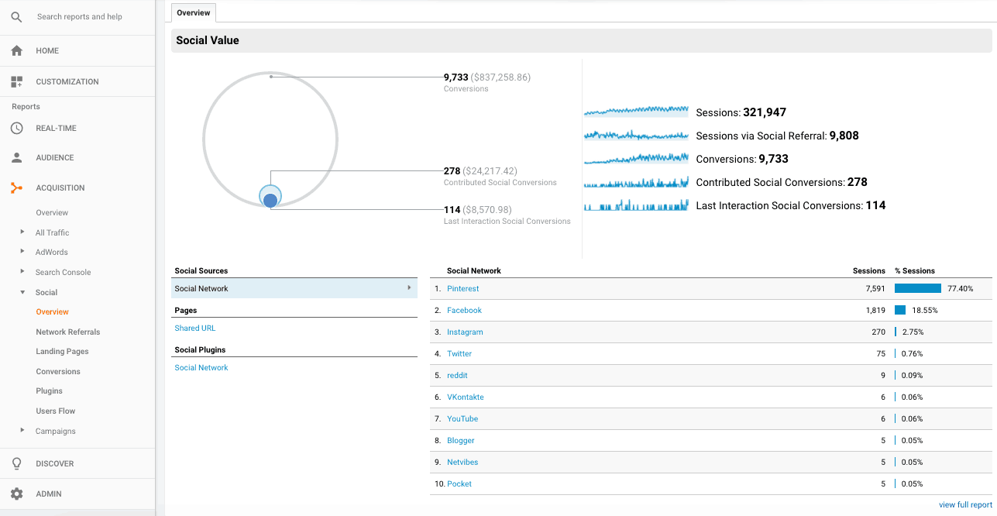
Task: Expand the Campaigns section
Action: tap(21, 431)
